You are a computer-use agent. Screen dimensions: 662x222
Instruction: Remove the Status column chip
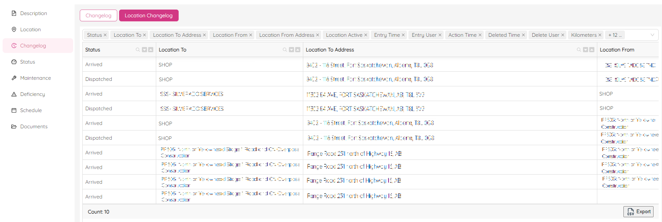click(x=105, y=35)
